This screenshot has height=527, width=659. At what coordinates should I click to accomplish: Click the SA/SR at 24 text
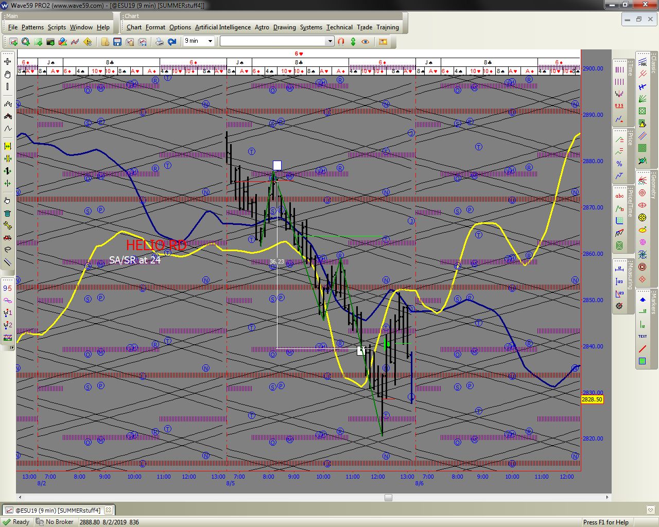click(135, 260)
